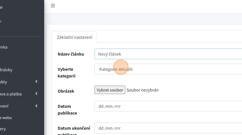Expand the chevron beside the 'avení' sidebar item
Image resolution: width=242 pixels, height=135 pixels.
(x=36, y=106)
